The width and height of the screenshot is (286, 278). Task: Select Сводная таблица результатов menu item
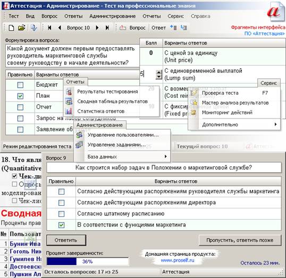112,101
